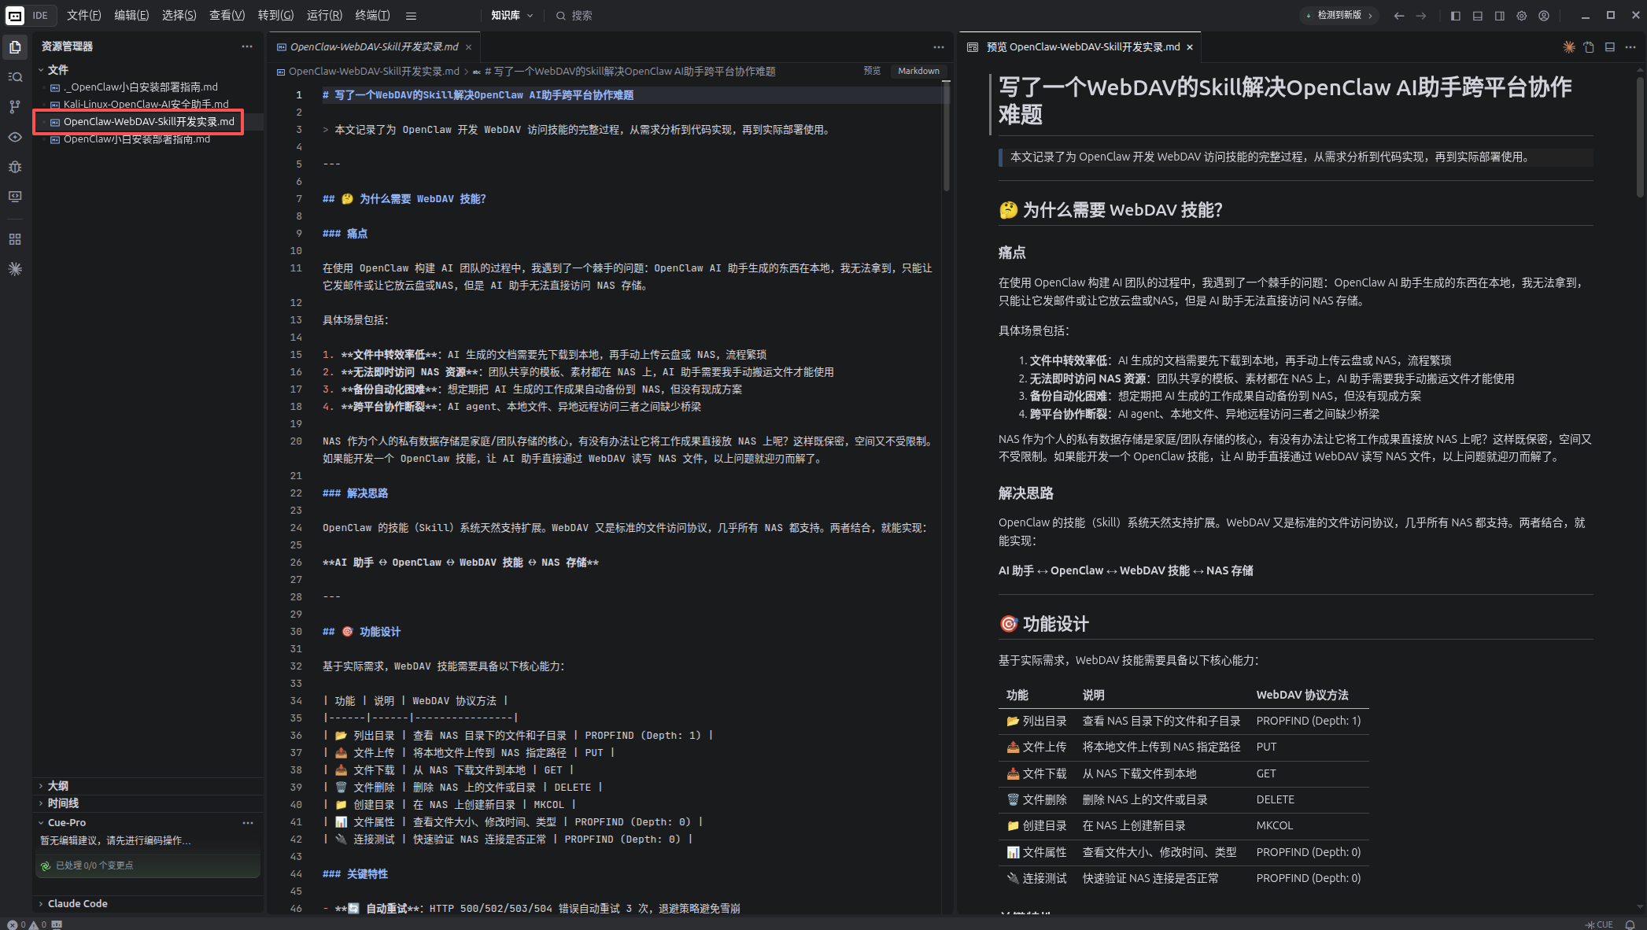
Task: Open the account profile icon in title bar
Action: click(x=1544, y=16)
